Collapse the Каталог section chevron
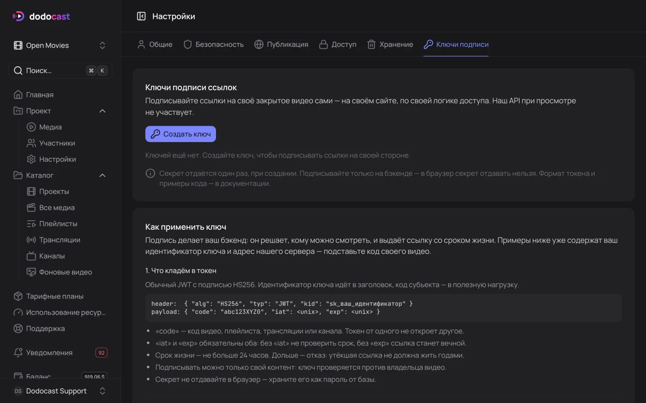The height and width of the screenshot is (403, 646). click(103, 175)
